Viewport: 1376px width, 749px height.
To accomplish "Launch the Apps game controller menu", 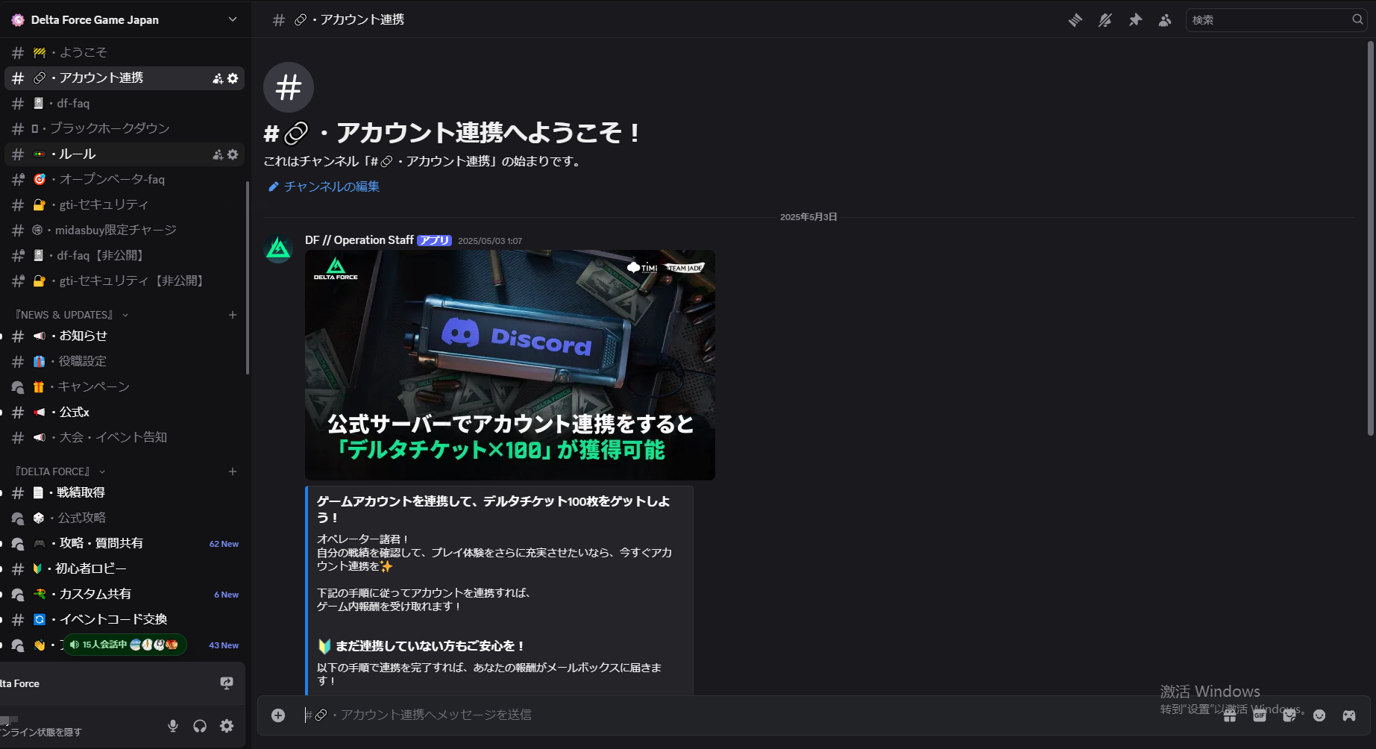I will tap(1348, 715).
